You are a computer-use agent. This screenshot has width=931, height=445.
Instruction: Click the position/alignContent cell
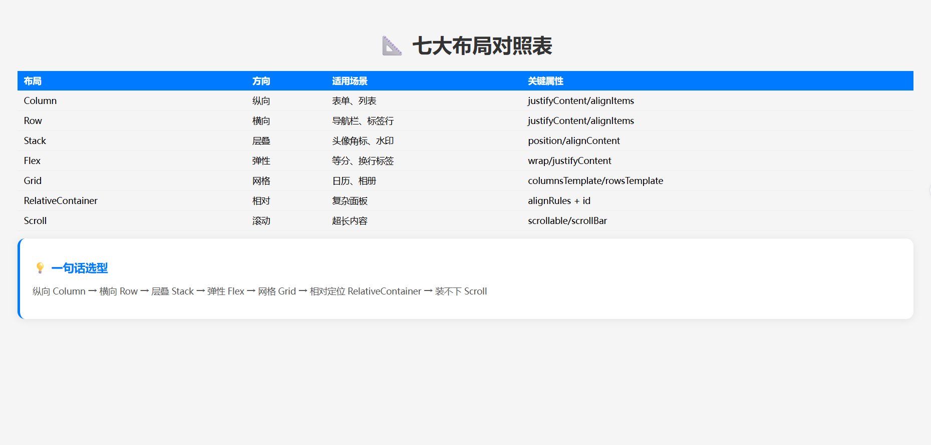point(574,140)
